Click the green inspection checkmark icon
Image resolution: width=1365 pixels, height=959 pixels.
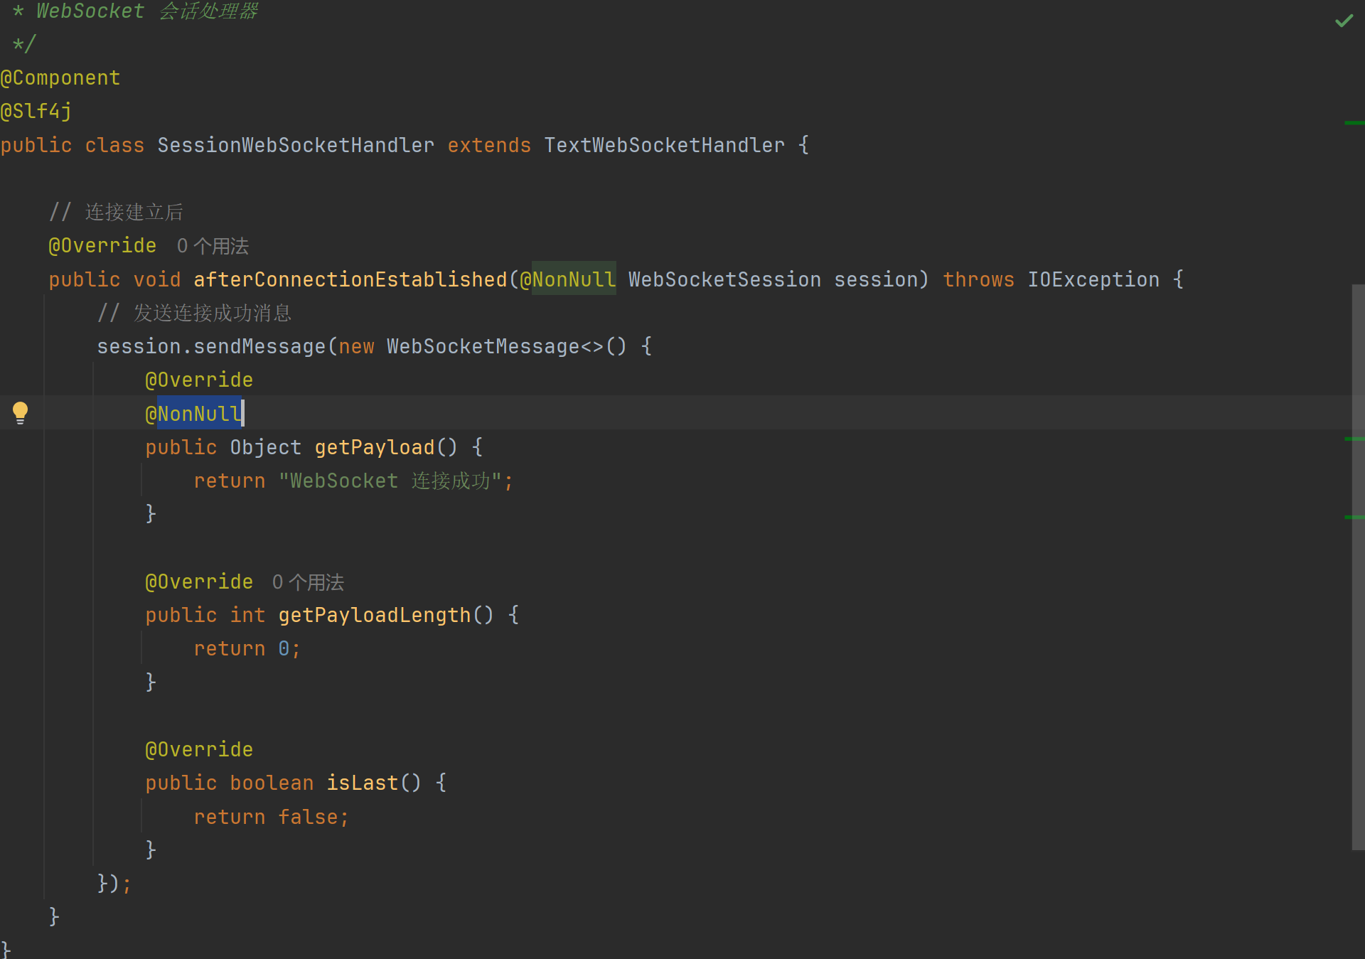pyautogui.click(x=1343, y=21)
